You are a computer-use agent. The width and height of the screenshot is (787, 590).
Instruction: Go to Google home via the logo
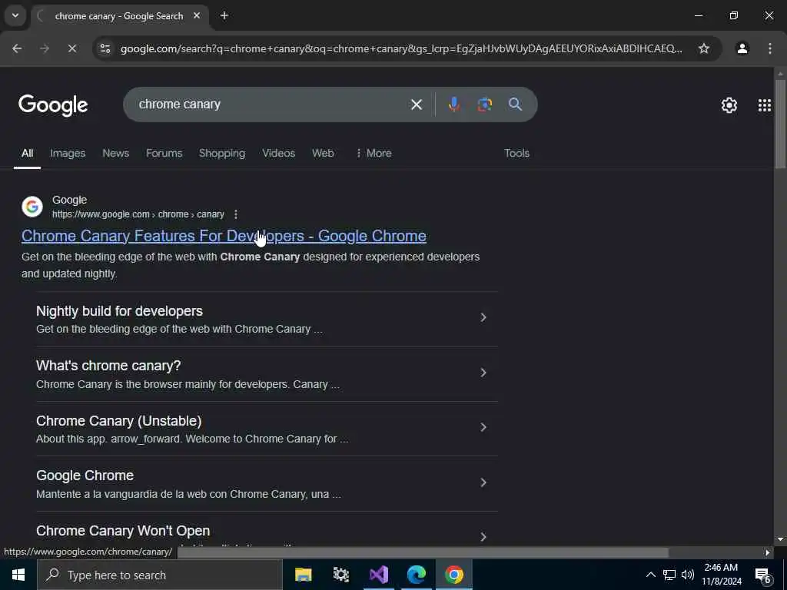coord(53,105)
